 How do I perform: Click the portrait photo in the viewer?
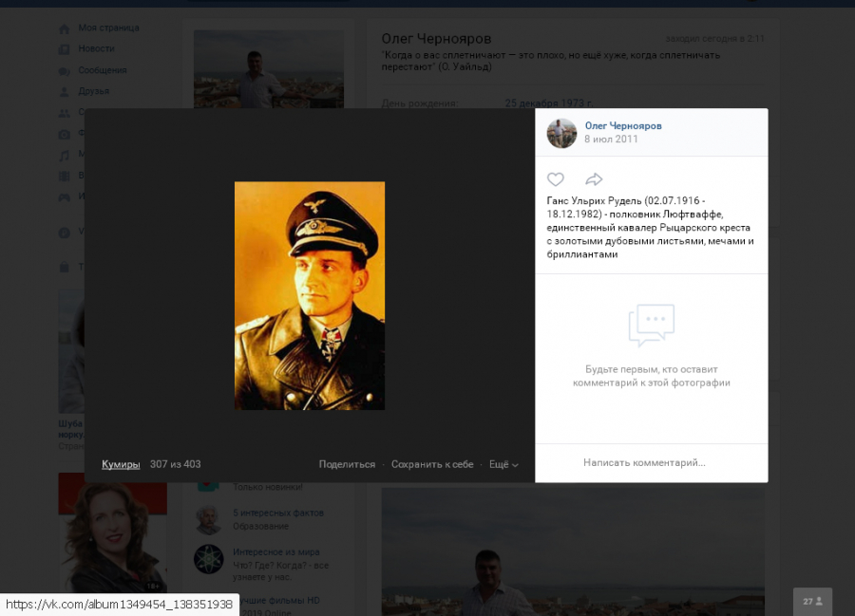tap(309, 295)
